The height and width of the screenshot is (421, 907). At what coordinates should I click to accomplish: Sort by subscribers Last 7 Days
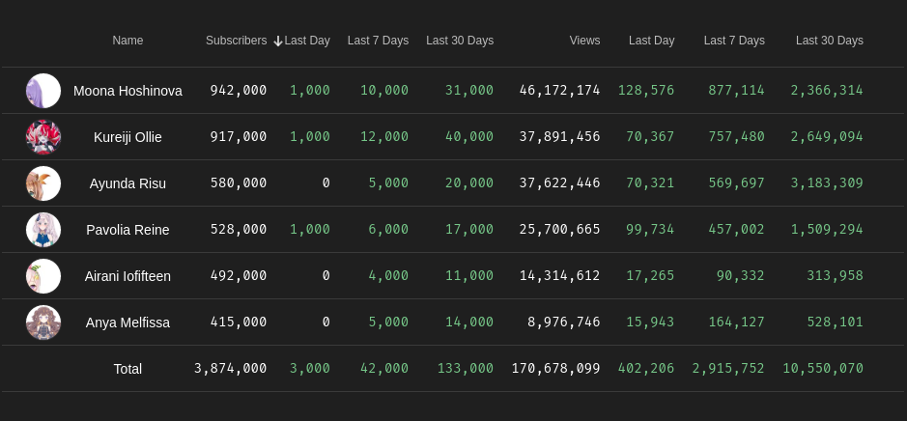pos(378,41)
